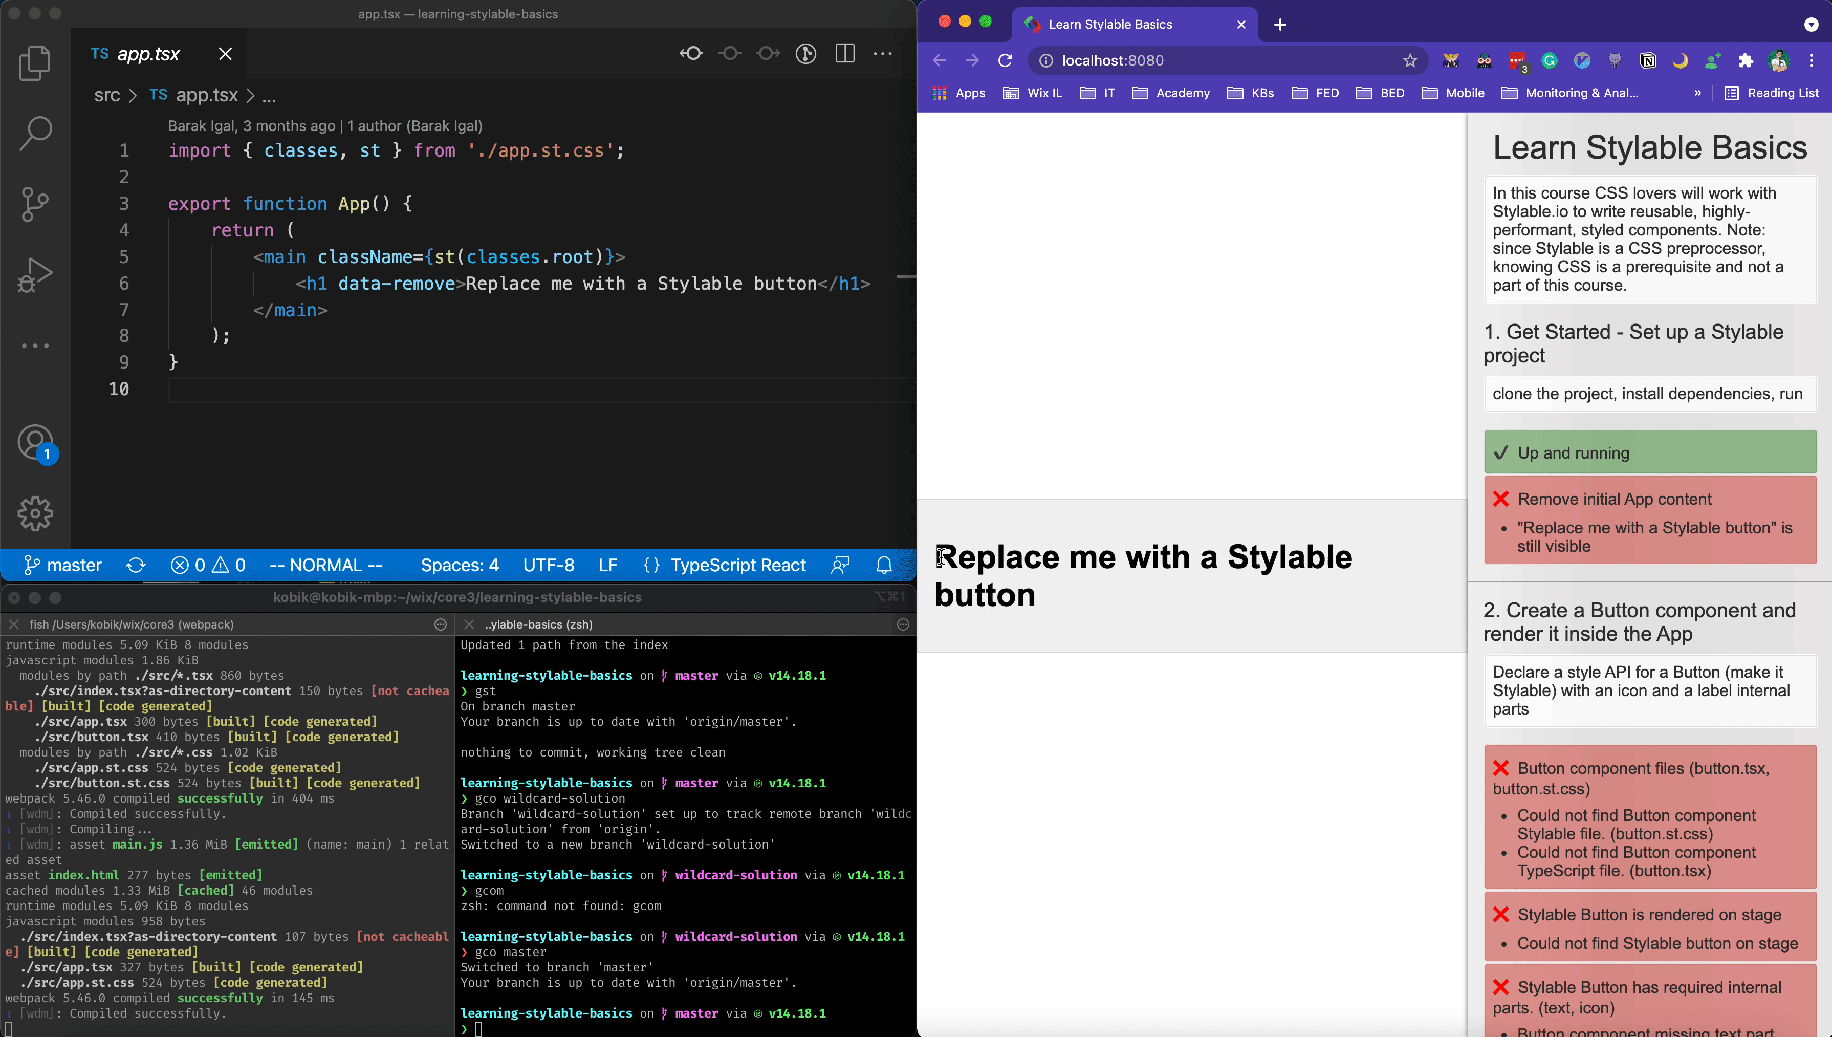Close the app.tsx editor tab

225,54
